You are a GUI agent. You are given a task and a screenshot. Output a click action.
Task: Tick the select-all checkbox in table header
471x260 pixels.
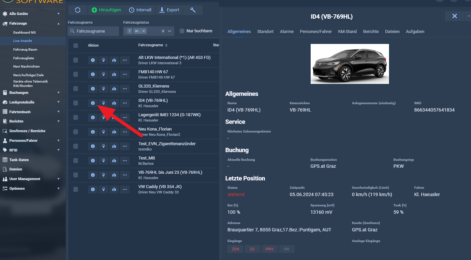76,45
